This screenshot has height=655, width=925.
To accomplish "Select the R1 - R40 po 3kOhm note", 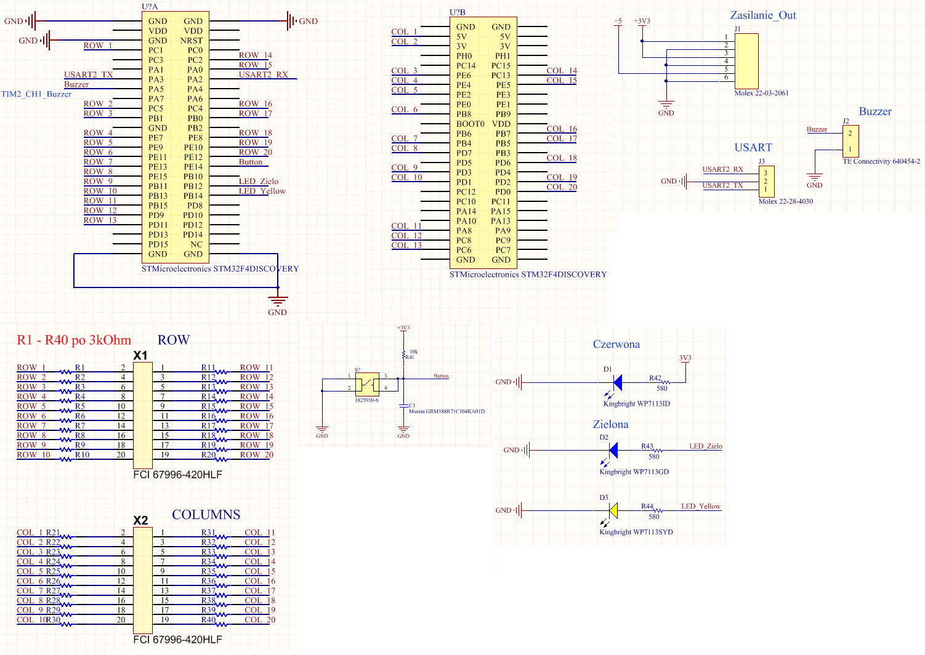I will pyautogui.click(x=74, y=340).
